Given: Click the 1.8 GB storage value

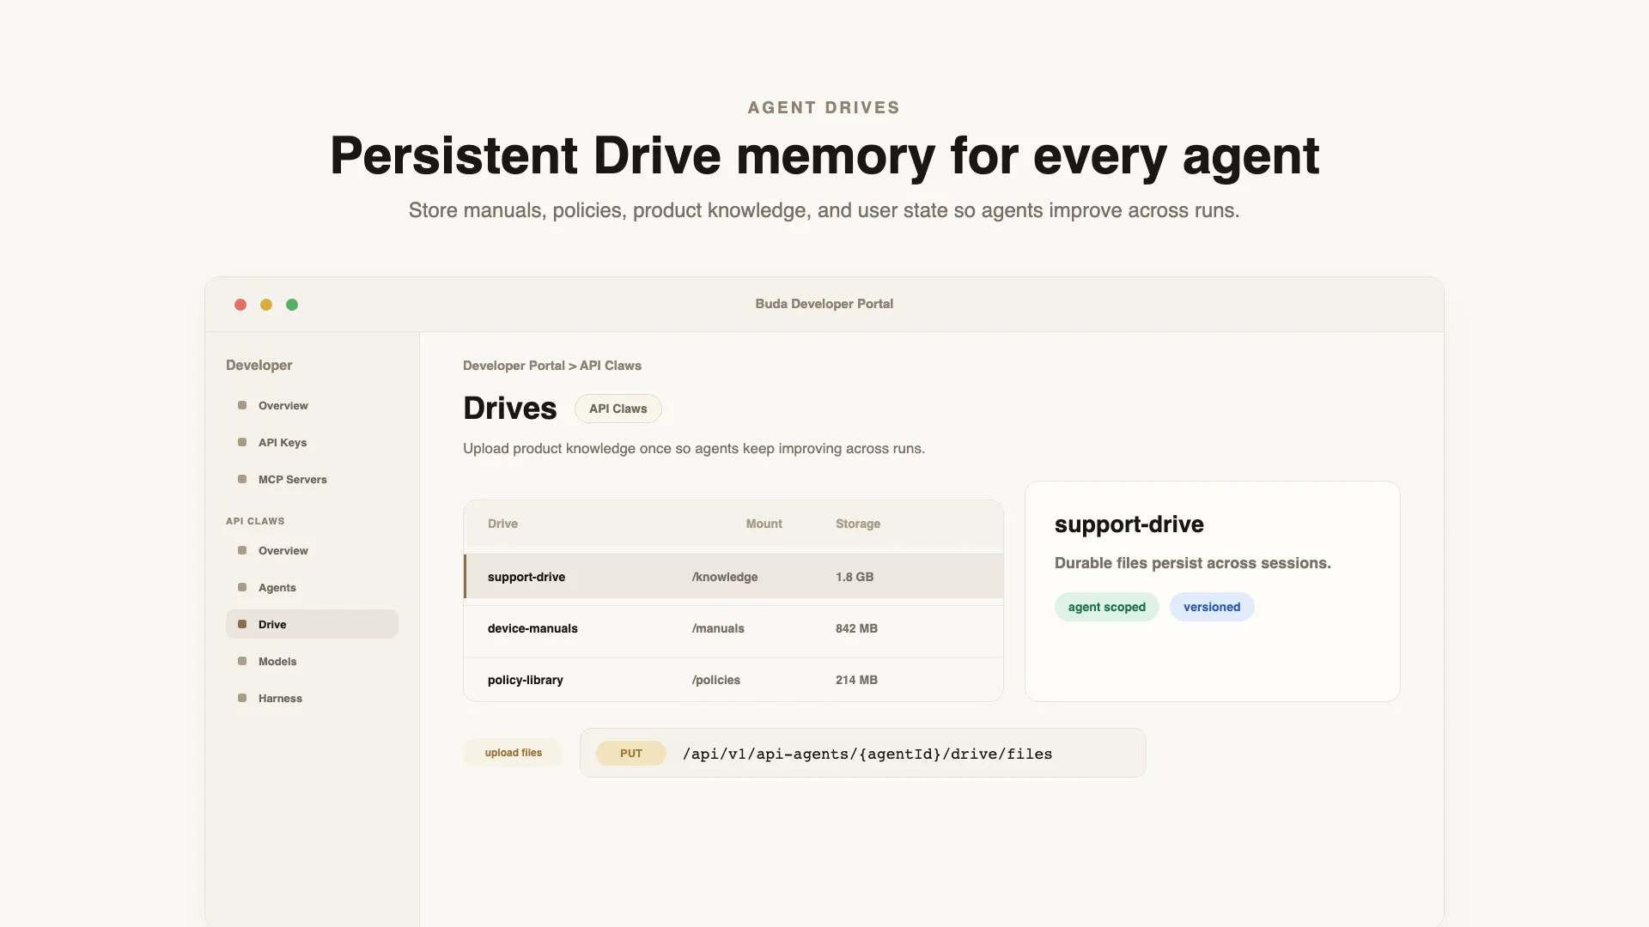Looking at the screenshot, I should (x=855, y=577).
